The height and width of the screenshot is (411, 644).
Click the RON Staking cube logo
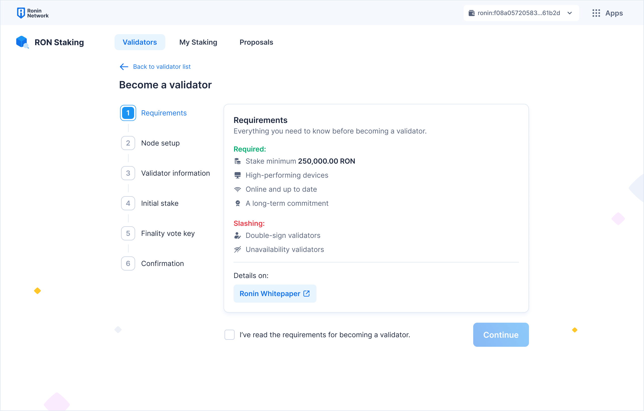click(x=22, y=42)
